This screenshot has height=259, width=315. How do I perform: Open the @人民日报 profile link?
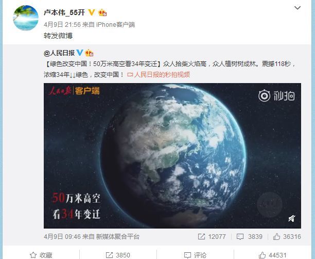(x=59, y=53)
